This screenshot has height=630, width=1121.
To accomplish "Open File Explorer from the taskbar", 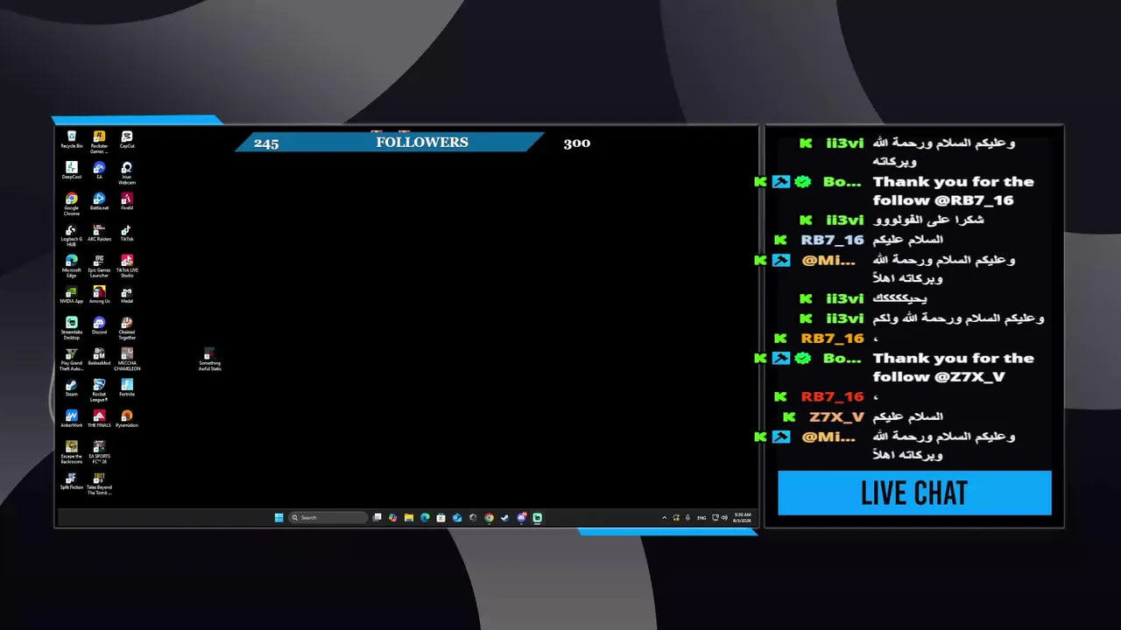I will click(409, 517).
